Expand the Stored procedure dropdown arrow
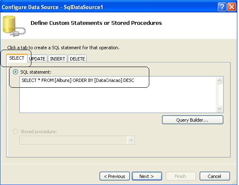 point(131,140)
